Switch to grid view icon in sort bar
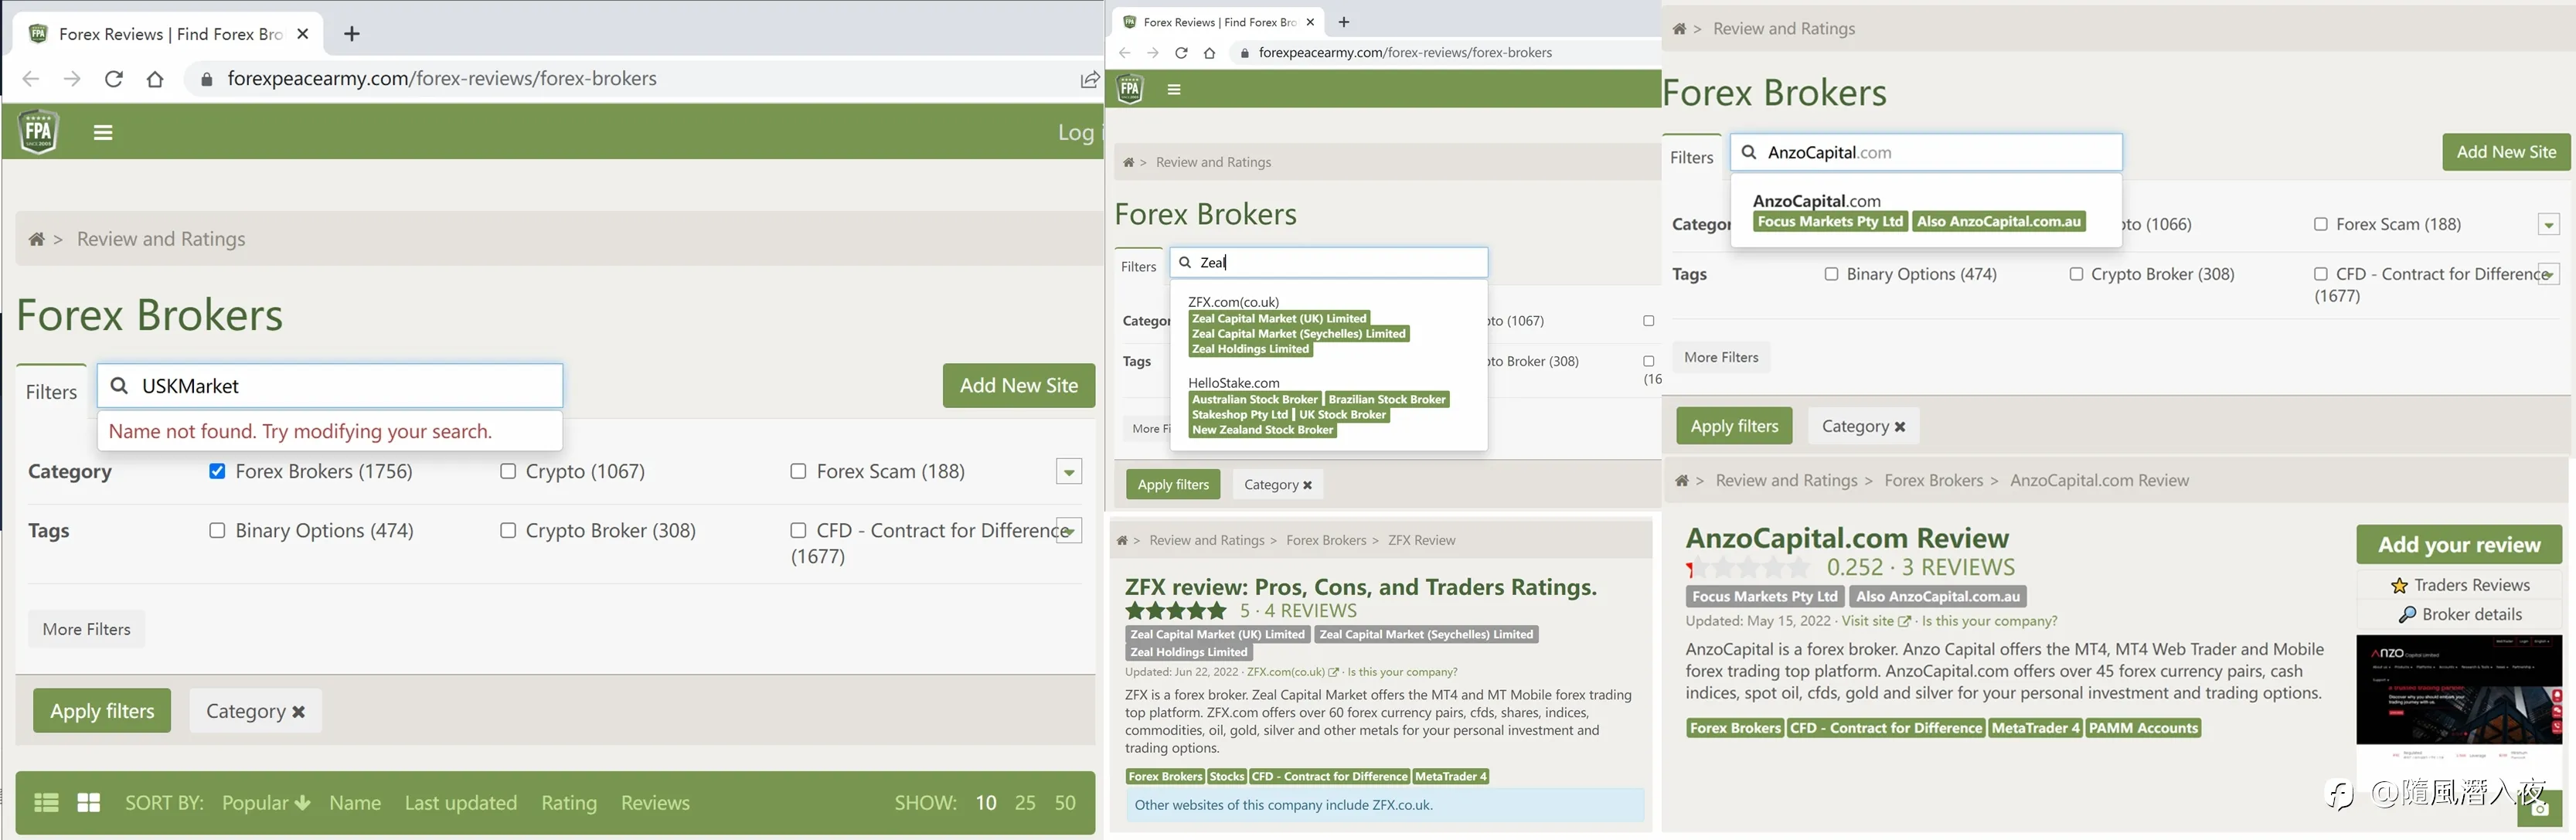 click(89, 802)
